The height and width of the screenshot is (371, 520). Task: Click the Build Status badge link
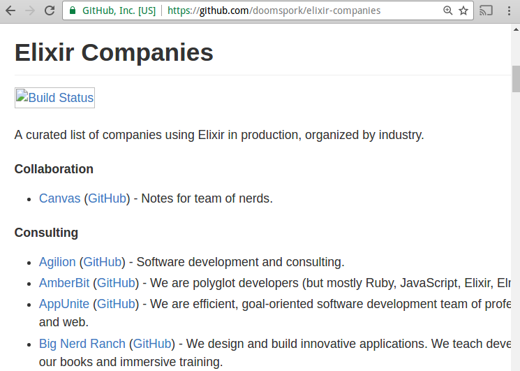point(54,98)
